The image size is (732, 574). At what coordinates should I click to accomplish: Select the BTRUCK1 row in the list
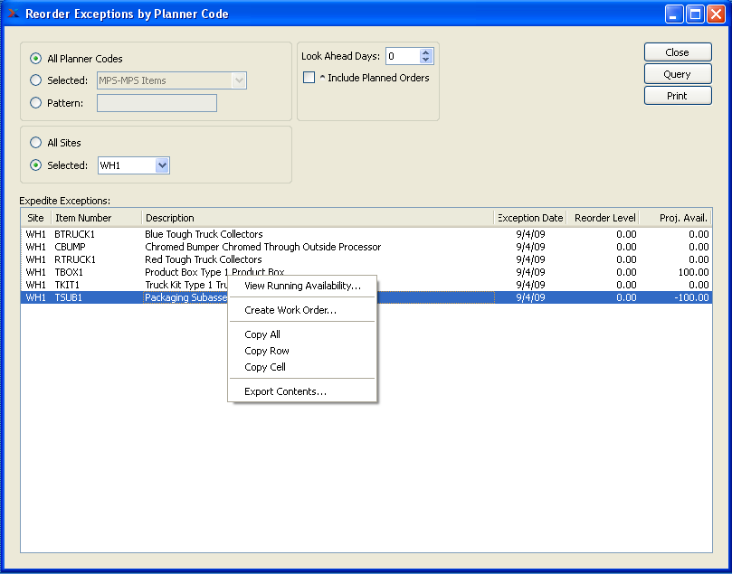(x=75, y=234)
